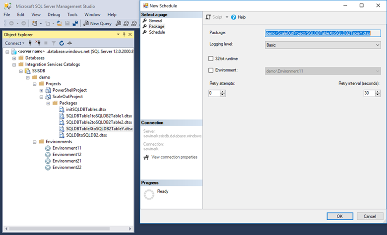
Task: Click the View connection properties icon
Action: point(146,157)
